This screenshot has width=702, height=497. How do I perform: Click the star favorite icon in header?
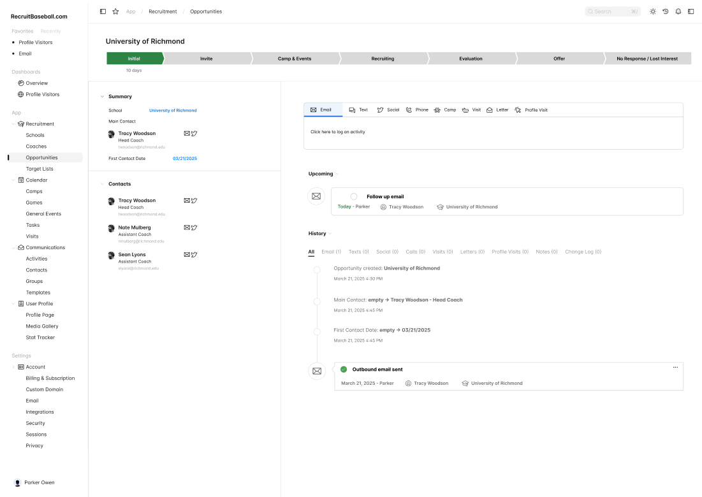(x=115, y=11)
